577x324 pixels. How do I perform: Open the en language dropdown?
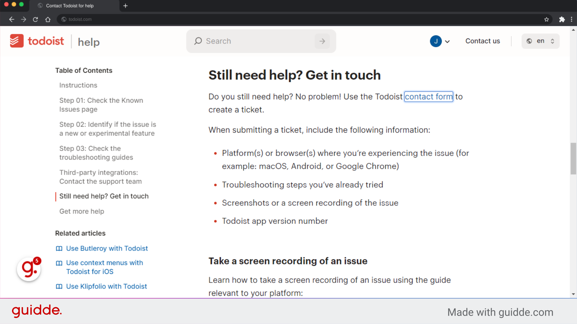pyautogui.click(x=540, y=41)
